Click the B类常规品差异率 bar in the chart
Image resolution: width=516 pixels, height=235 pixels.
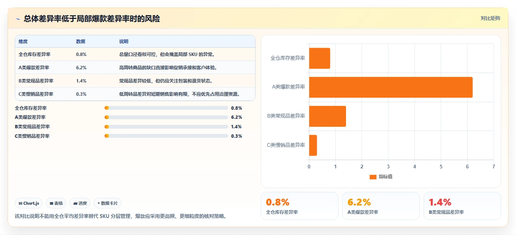pos(327,116)
